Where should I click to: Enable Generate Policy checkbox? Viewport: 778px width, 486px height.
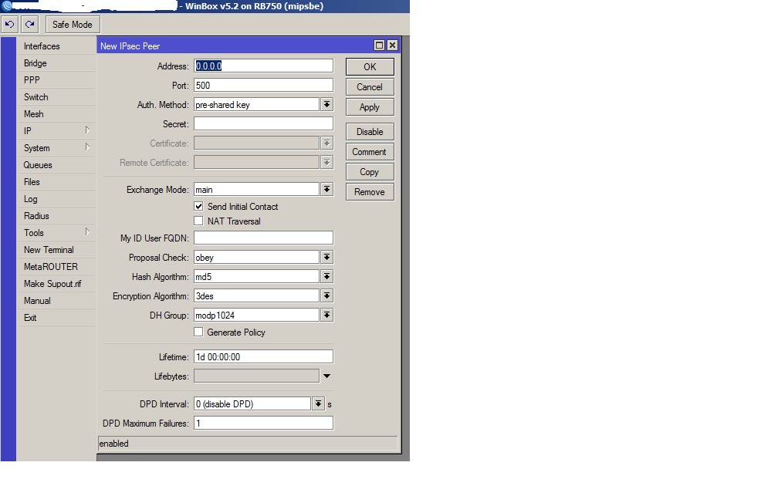[198, 332]
